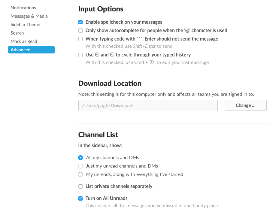The height and width of the screenshot is (218, 279).
Task: Go to Search preferences
Action: (17, 33)
